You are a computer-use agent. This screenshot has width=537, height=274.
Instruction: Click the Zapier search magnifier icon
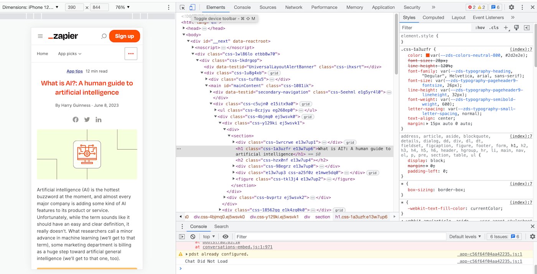(104, 36)
